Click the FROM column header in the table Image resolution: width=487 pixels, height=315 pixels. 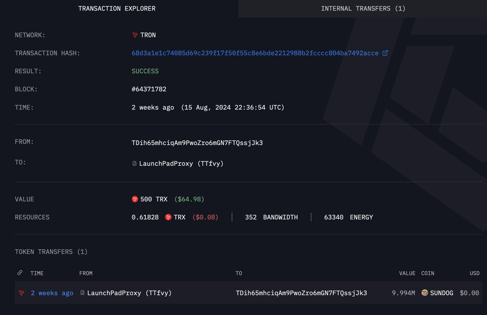[86, 273]
